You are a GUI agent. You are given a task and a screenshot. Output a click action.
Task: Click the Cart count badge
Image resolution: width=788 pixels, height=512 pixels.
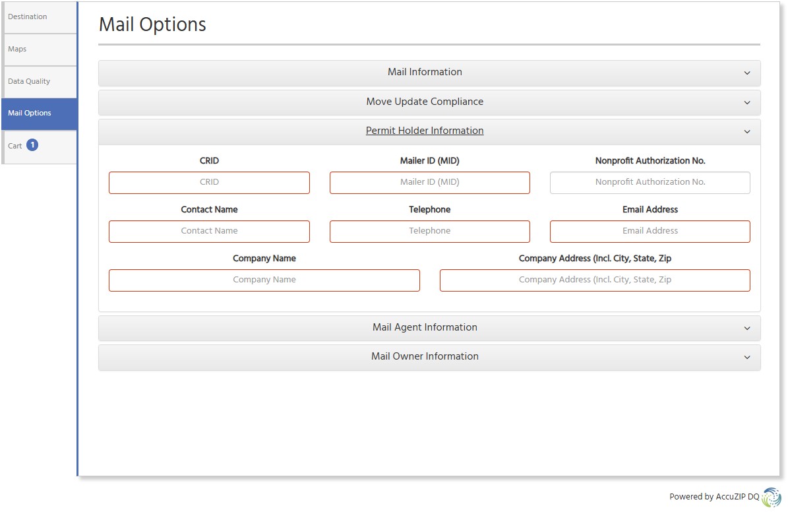(x=32, y=145)
